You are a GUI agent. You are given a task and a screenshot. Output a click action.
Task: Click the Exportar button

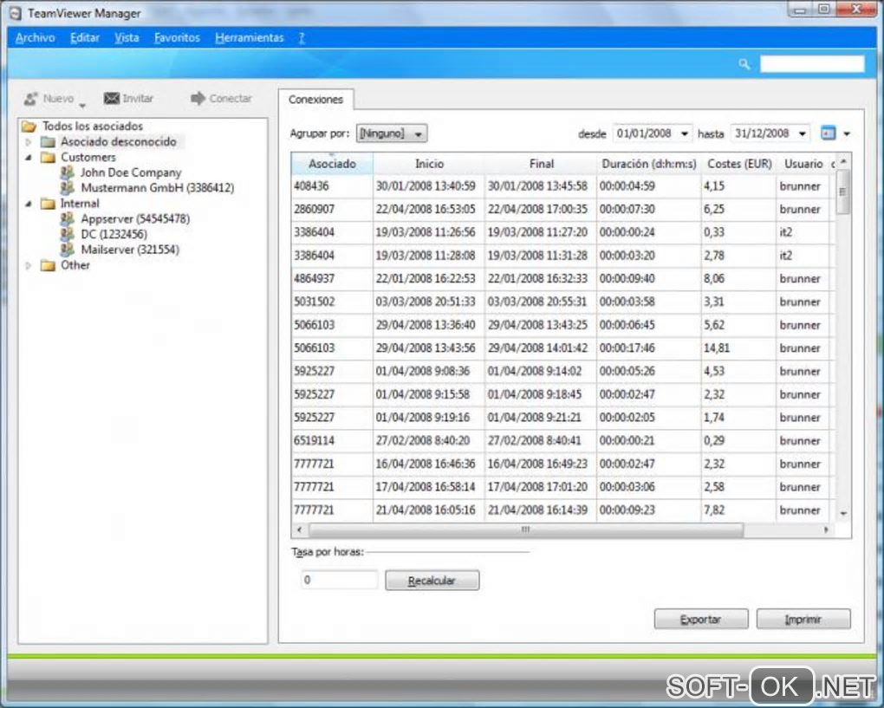[701, 619]
